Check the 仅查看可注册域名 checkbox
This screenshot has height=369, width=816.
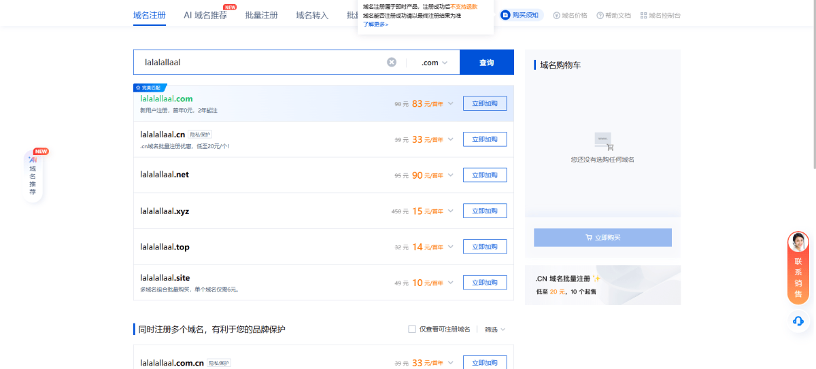(412, 329)
